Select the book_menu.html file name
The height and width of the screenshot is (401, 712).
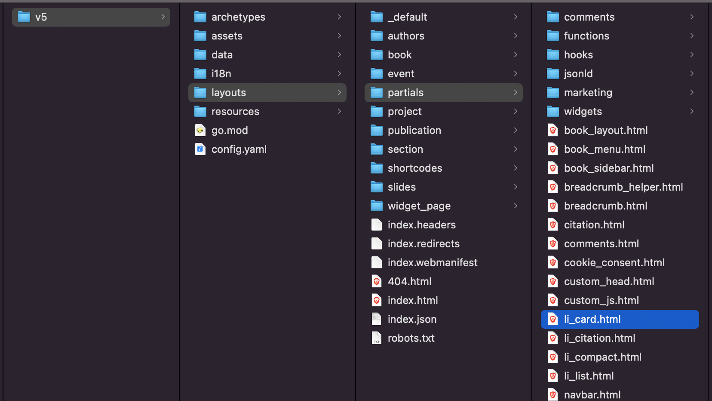coord(605,149)
